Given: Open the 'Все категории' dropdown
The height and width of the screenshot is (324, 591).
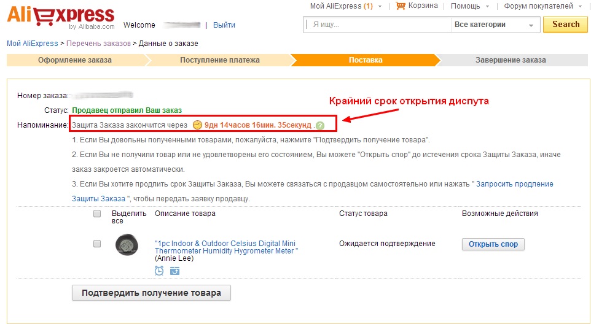Looking at the screenshot, I should tap(495, 25).
